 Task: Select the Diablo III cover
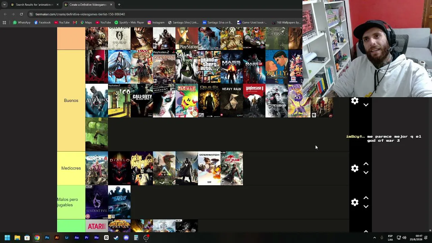point(119,168)
